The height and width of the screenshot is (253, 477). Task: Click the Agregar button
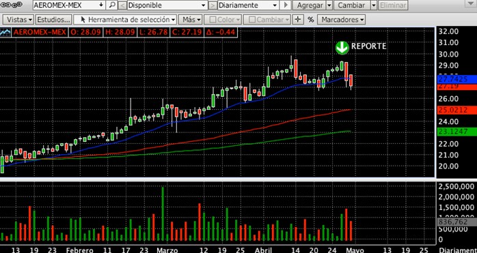click(310, 5)
